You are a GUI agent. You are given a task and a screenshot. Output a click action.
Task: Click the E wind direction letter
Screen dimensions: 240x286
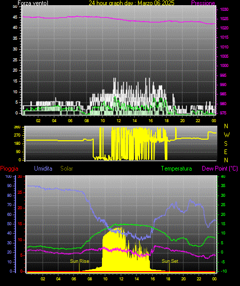[226, 152]
